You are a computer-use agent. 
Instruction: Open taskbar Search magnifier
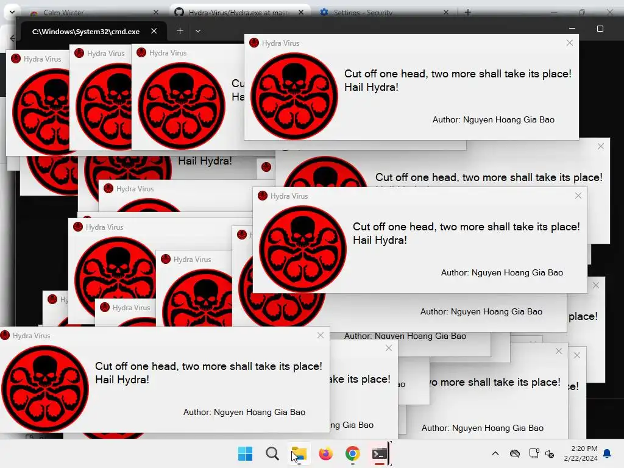tap(272, 453)
